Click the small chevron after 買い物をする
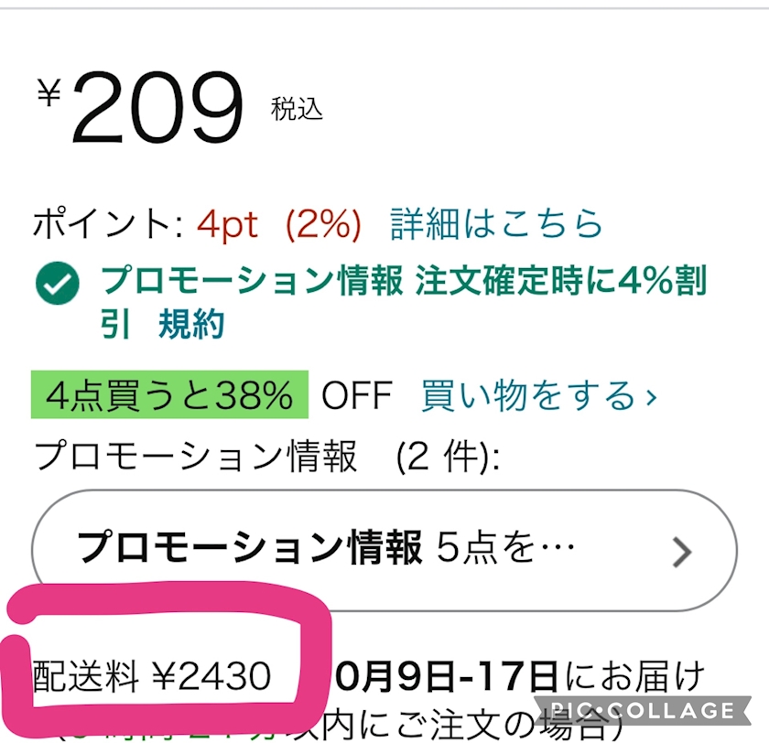Viewport: 769px width, 743px height. pos(651,397)
